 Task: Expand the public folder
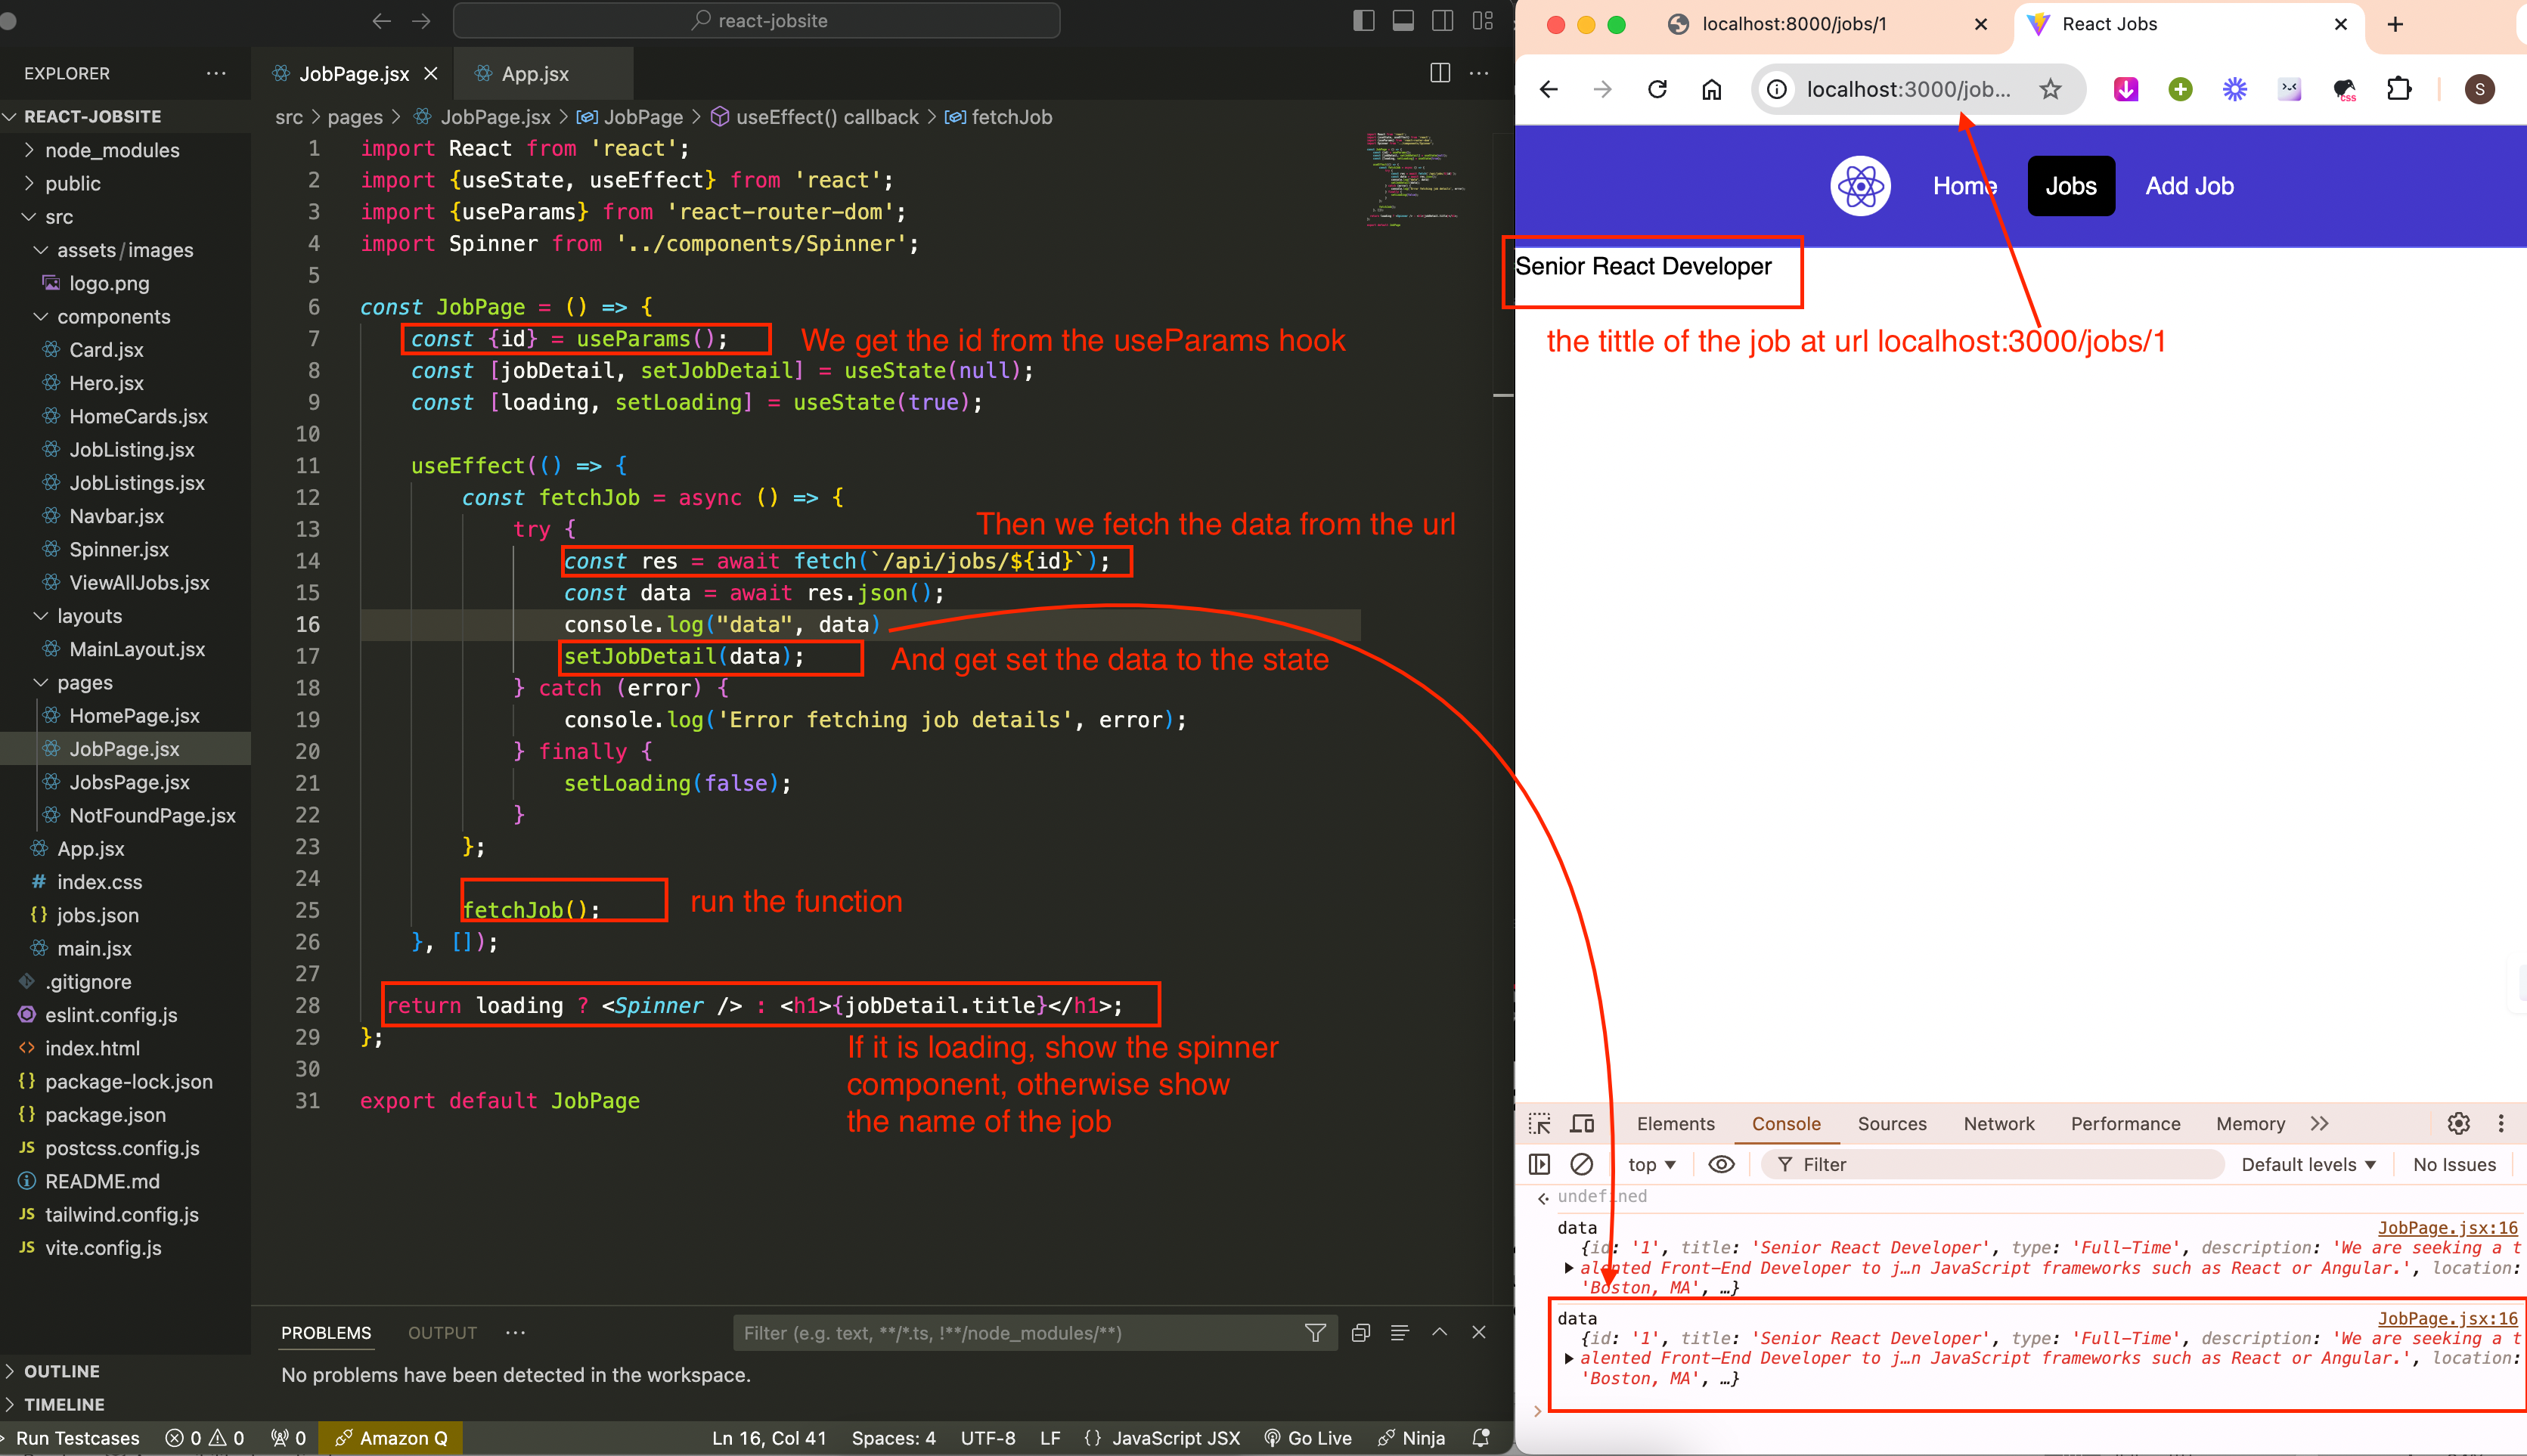[x=72, y=183]
